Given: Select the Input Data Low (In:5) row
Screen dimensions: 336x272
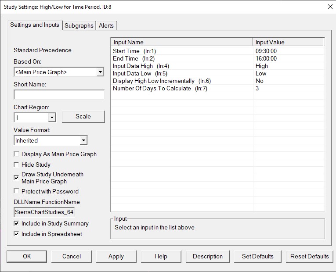Looking at the screenshot, I should tap(217, 73).
